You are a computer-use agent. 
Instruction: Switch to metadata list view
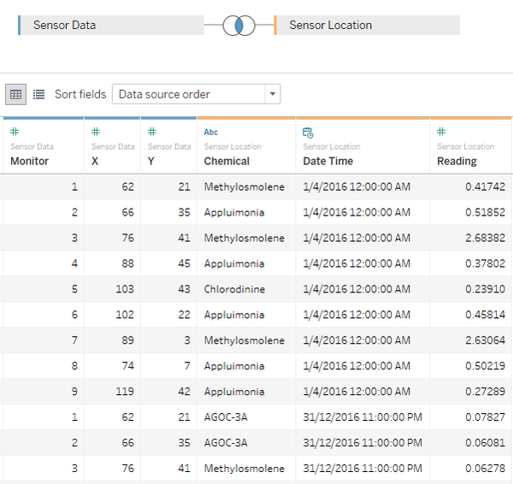38,94
